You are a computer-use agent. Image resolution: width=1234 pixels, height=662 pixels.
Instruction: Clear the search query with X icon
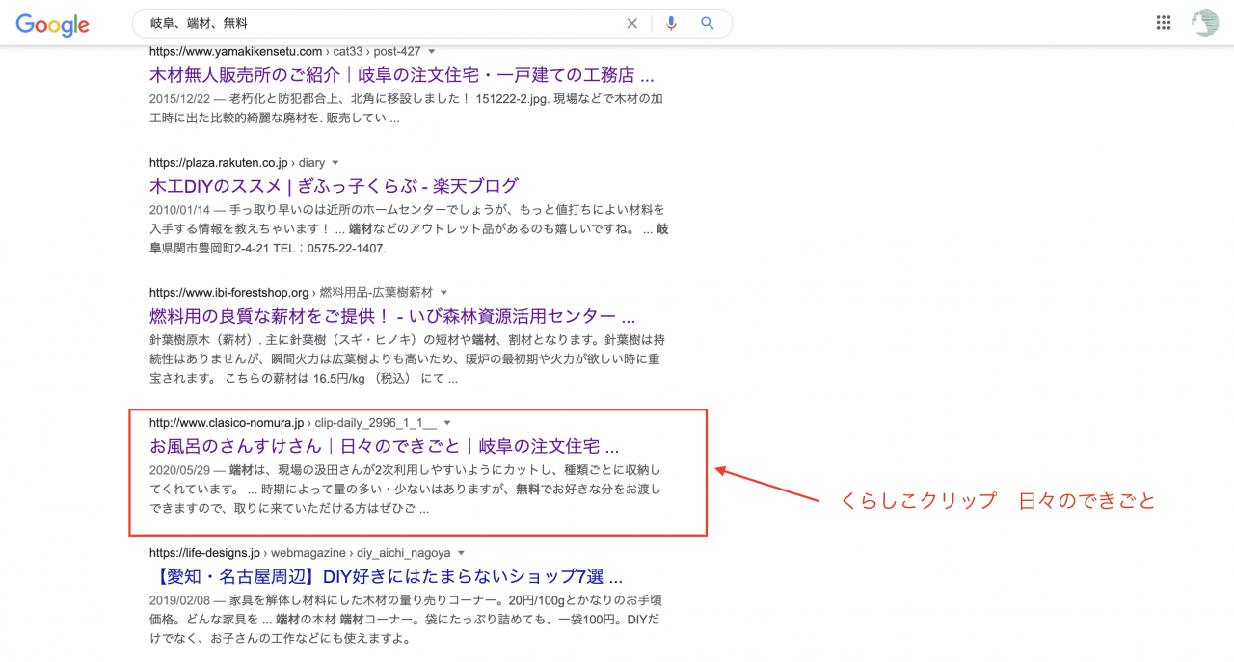pos(632,23)
